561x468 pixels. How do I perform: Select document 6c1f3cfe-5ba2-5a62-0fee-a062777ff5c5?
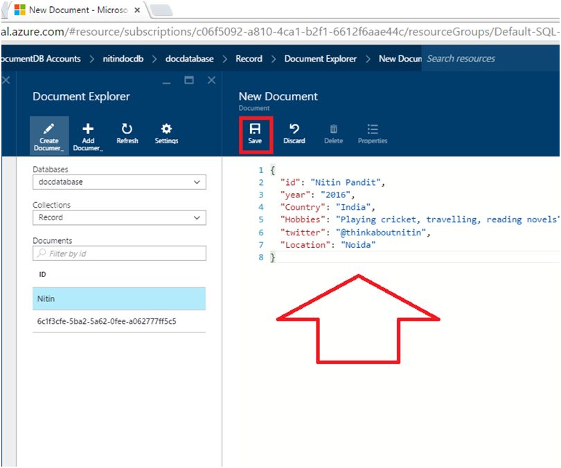pos(119,321)
